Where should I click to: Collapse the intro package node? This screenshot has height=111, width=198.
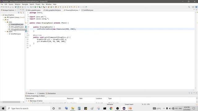pyautogui.click(x=6, y=22)
